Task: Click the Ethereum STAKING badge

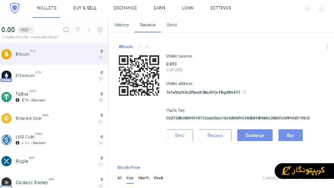Action: click(6, 80)
